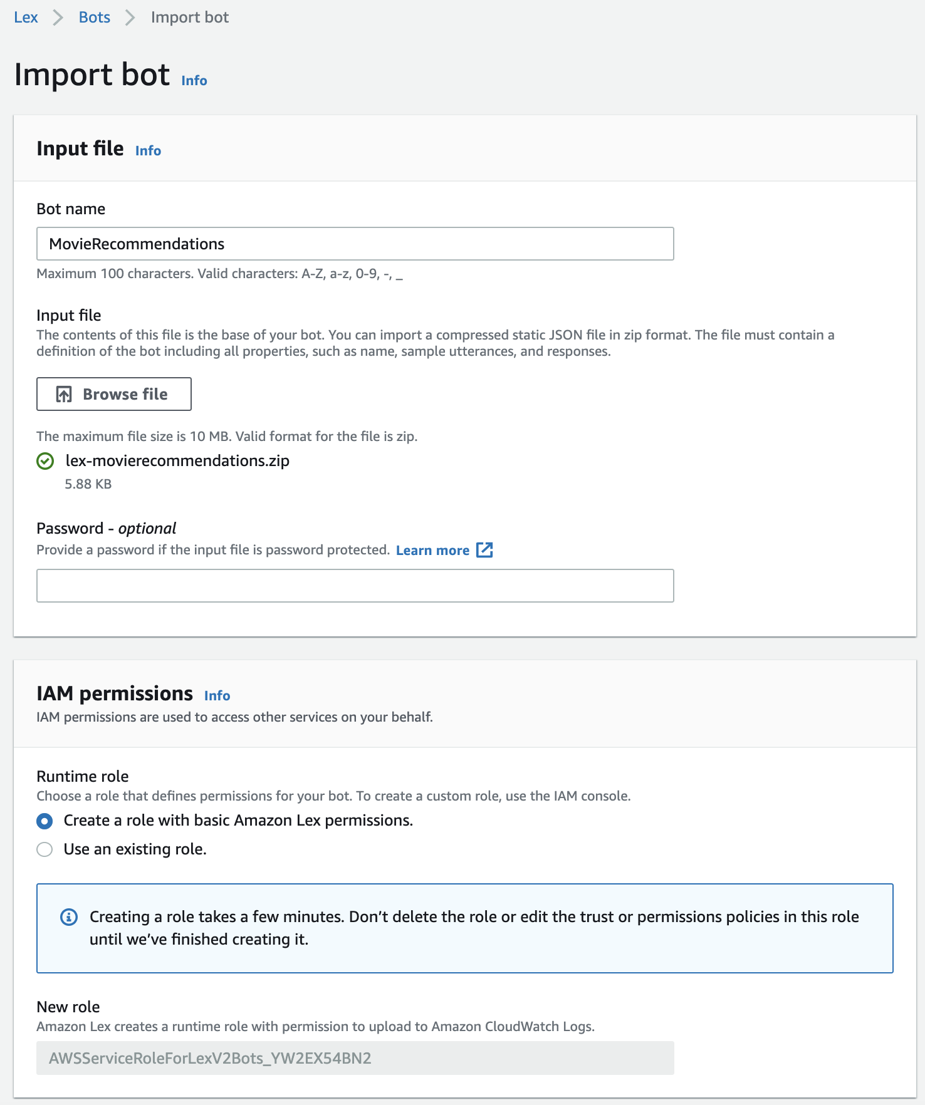The height and width of the screenshot is (1105, 925).
Task: Click the breadcrumb chevron after Bots
Action: pyautogui.click(x=130, y=18)
